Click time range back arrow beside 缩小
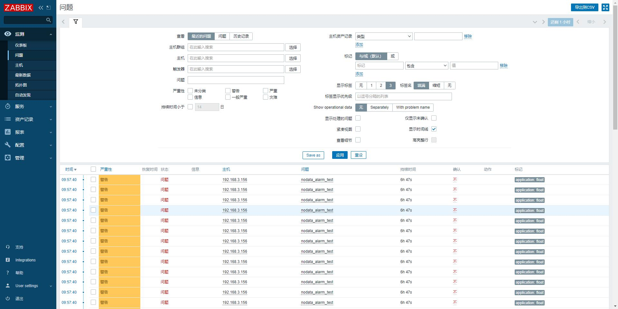618x309 pixels. (x=578, y=22)
